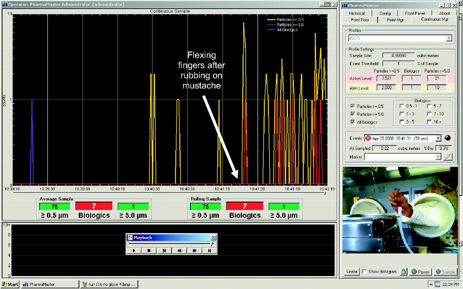Viewport: 463px width, 289px height.
Task: Switch to the Historical tab
Action: pyautogui.click(x=357, y=13)
